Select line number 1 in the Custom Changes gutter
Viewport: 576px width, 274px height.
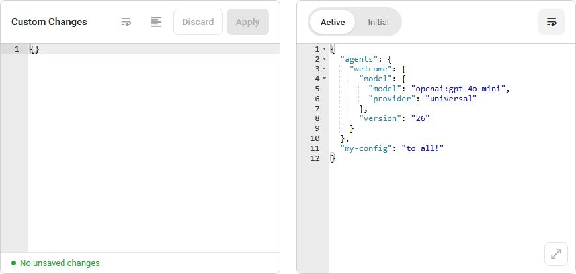tap(17, 49)
